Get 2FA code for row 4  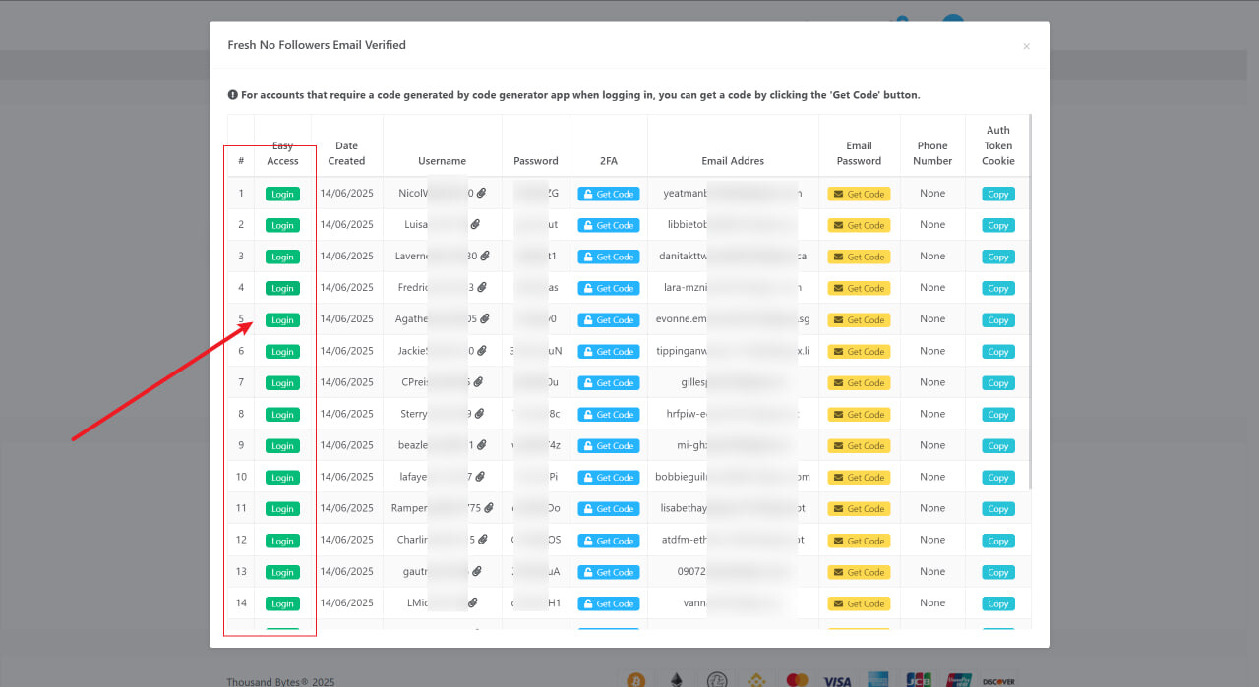[609, 288]
